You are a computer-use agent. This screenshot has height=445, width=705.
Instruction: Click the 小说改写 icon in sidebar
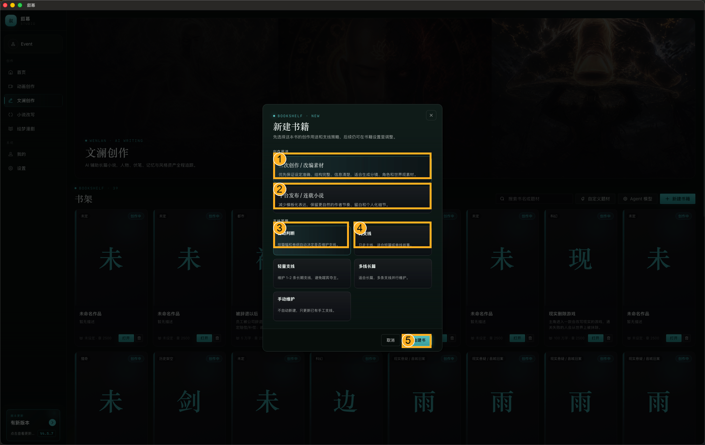[x=11, y=115]
